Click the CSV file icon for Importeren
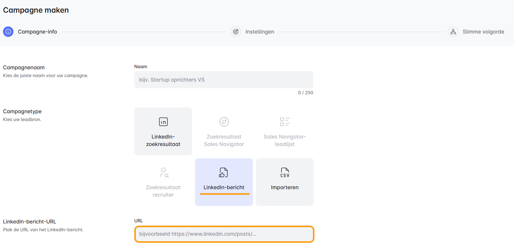Viewport: 514px width, 248px height. (x=285, y=172)
